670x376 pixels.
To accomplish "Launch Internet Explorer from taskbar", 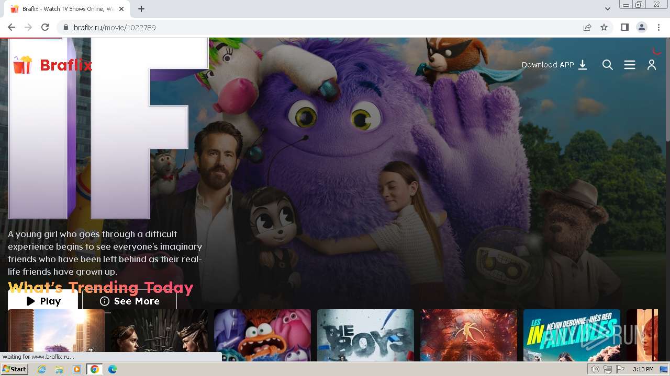I will point(41,369).
